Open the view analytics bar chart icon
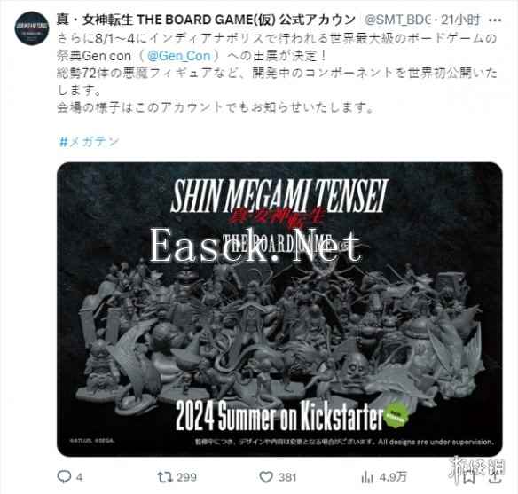The width and height of the screenshot is (518, 494). coord(367,477)
